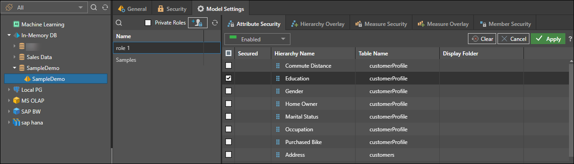This screenshot has width=574, height=164.
Task: Select the Samples role
Action: 167,60
